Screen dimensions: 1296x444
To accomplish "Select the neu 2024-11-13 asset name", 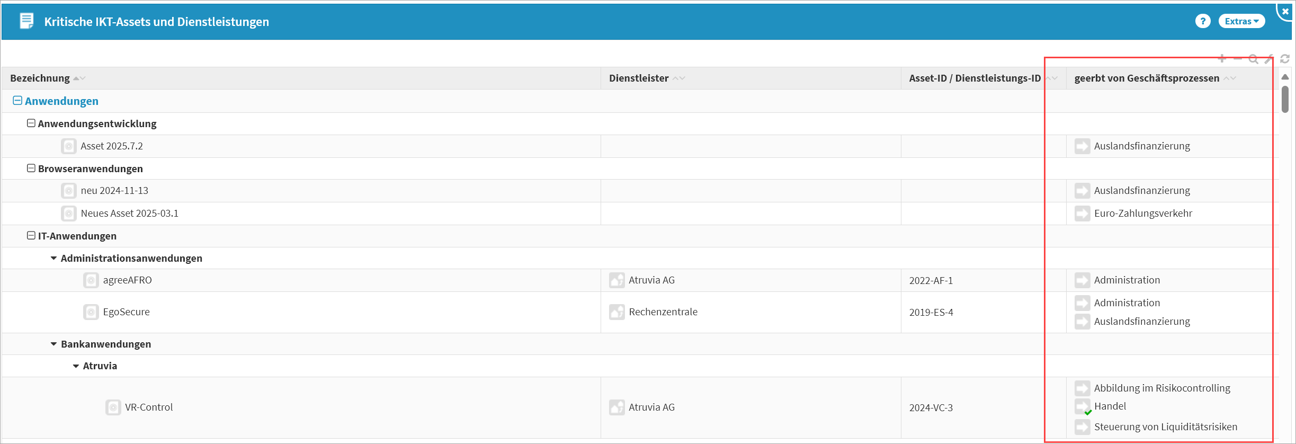I will pyautogui.click(x=114, y=191).
